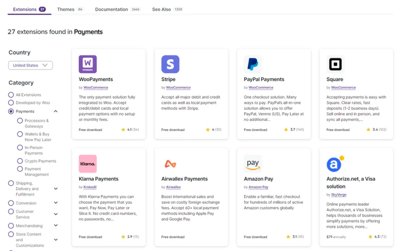Click the Stripe S logo icon
The image size is (401, 251).
pos(170,64)
